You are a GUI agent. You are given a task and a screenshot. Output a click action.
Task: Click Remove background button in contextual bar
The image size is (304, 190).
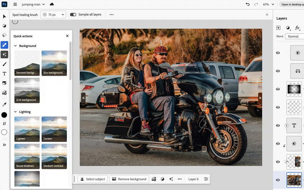[129, 179]
